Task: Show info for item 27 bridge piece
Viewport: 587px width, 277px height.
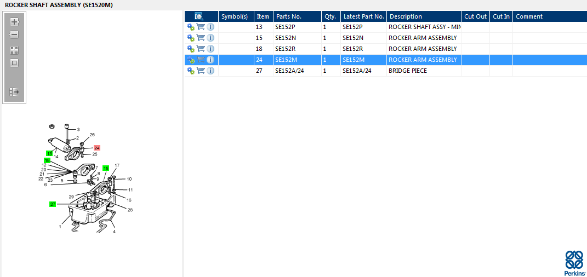Action: pyautogui.click(x=210, y=71)
